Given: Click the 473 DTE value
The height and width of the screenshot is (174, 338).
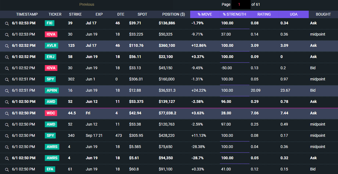Looking at the screenshot, I should point(119,135).
